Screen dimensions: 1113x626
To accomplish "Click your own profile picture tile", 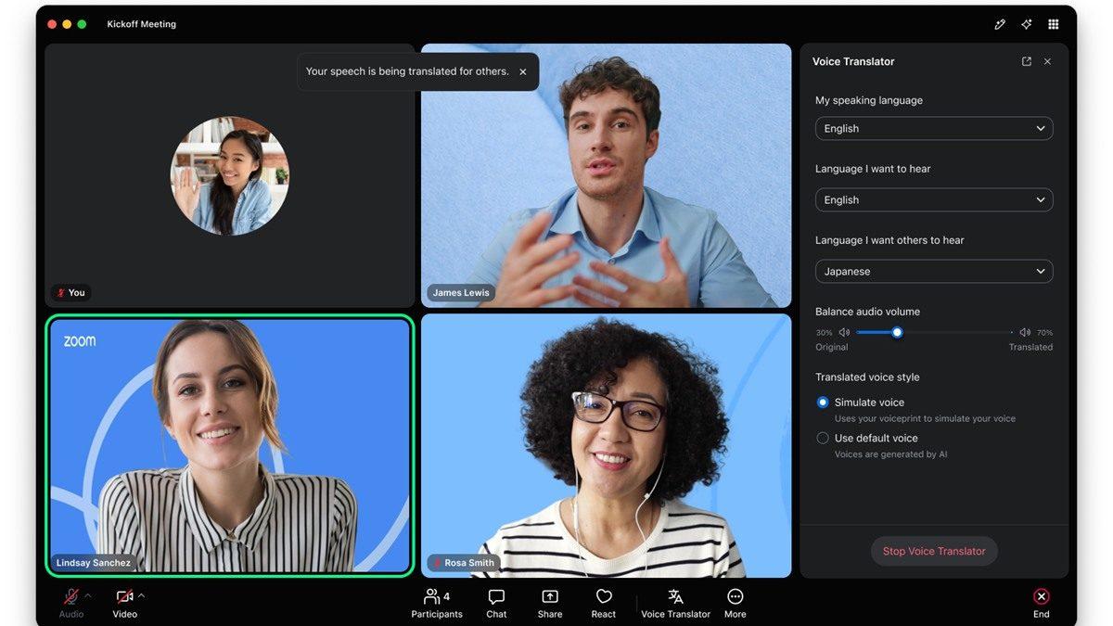I will pos(230,175).
